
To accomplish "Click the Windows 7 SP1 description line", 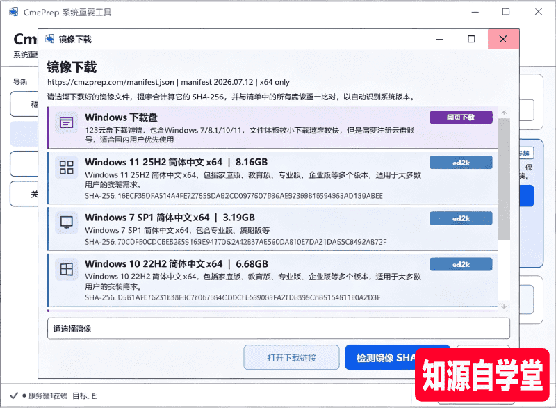I will [177, 230].
